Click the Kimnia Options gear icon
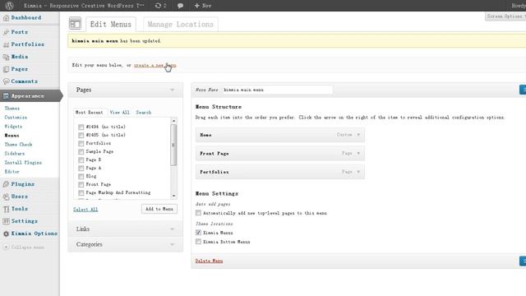 pos(6,234)
